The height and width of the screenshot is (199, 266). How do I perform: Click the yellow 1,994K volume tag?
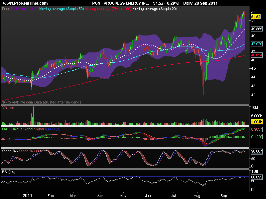[257, 122]
